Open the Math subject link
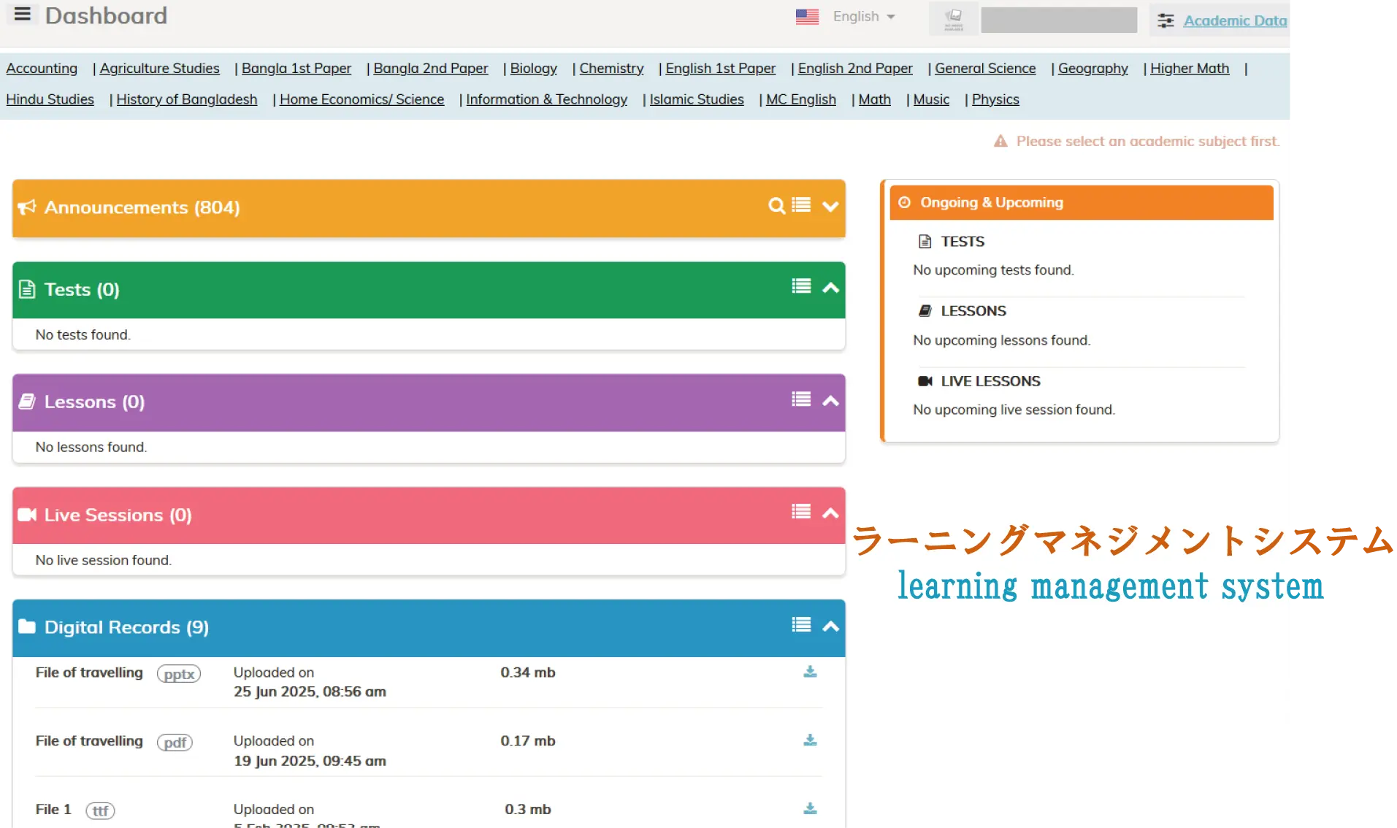Viewport: 1397px width, 828px height. click(x=874, y=99)
